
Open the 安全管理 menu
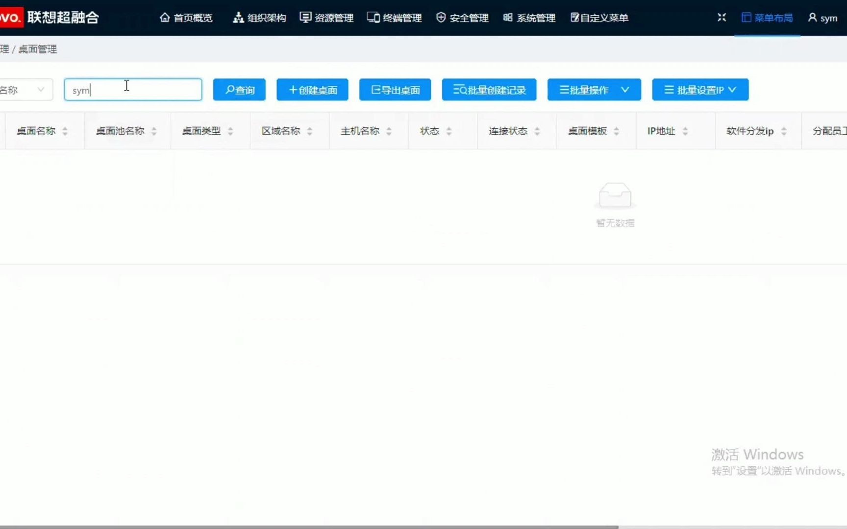(x=462, y=18)
